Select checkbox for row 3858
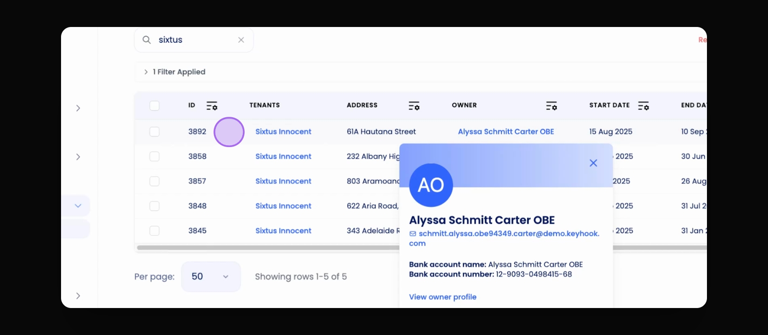The image size is (768, 335). coord(154,156)
